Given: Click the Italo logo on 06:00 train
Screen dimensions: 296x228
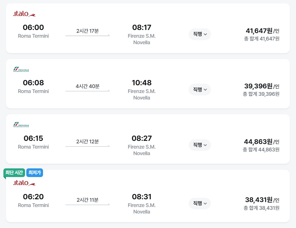Looking at the screenshot, I should (24, 14).
